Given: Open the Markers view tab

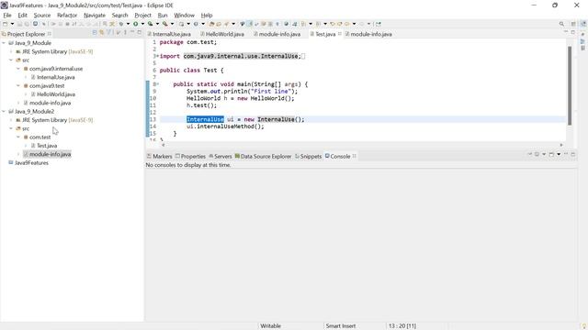Looking at the screenshot, I should (159, 157).
